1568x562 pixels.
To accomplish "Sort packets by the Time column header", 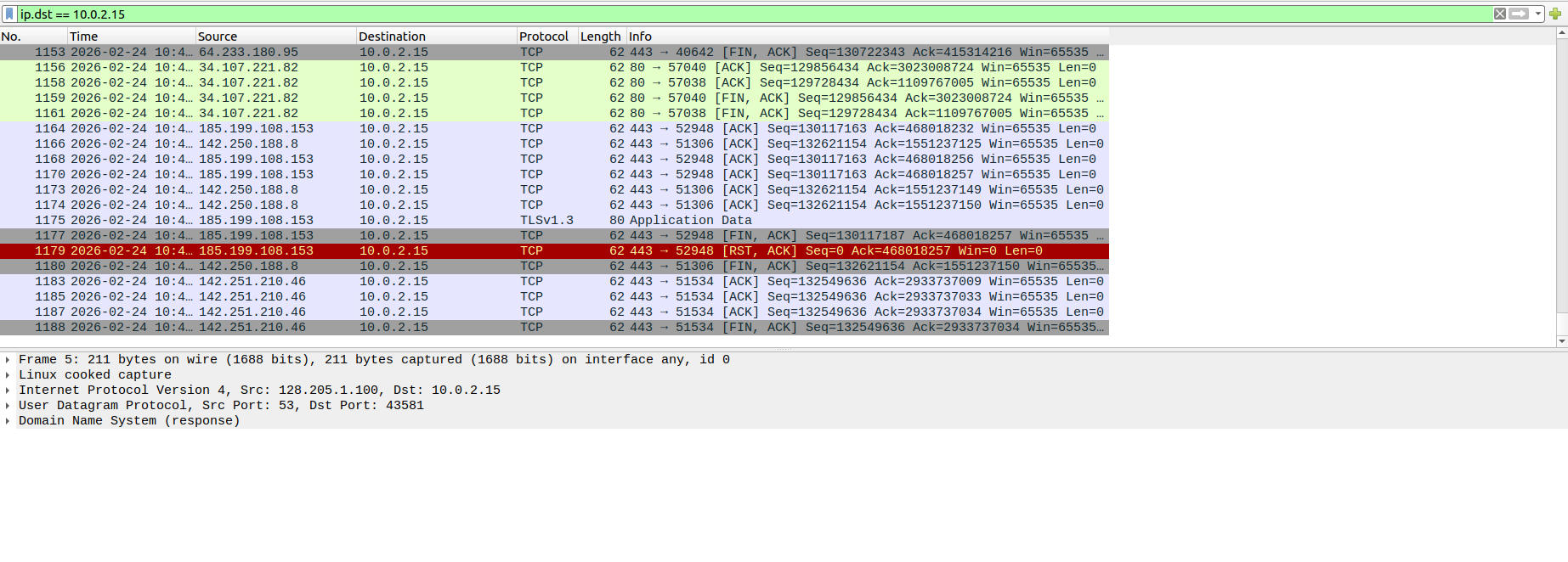I will tap(131, 37).
